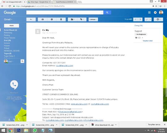167x133 pixels.
Task: Archive this email with archive icon
Action: point(43,19)
